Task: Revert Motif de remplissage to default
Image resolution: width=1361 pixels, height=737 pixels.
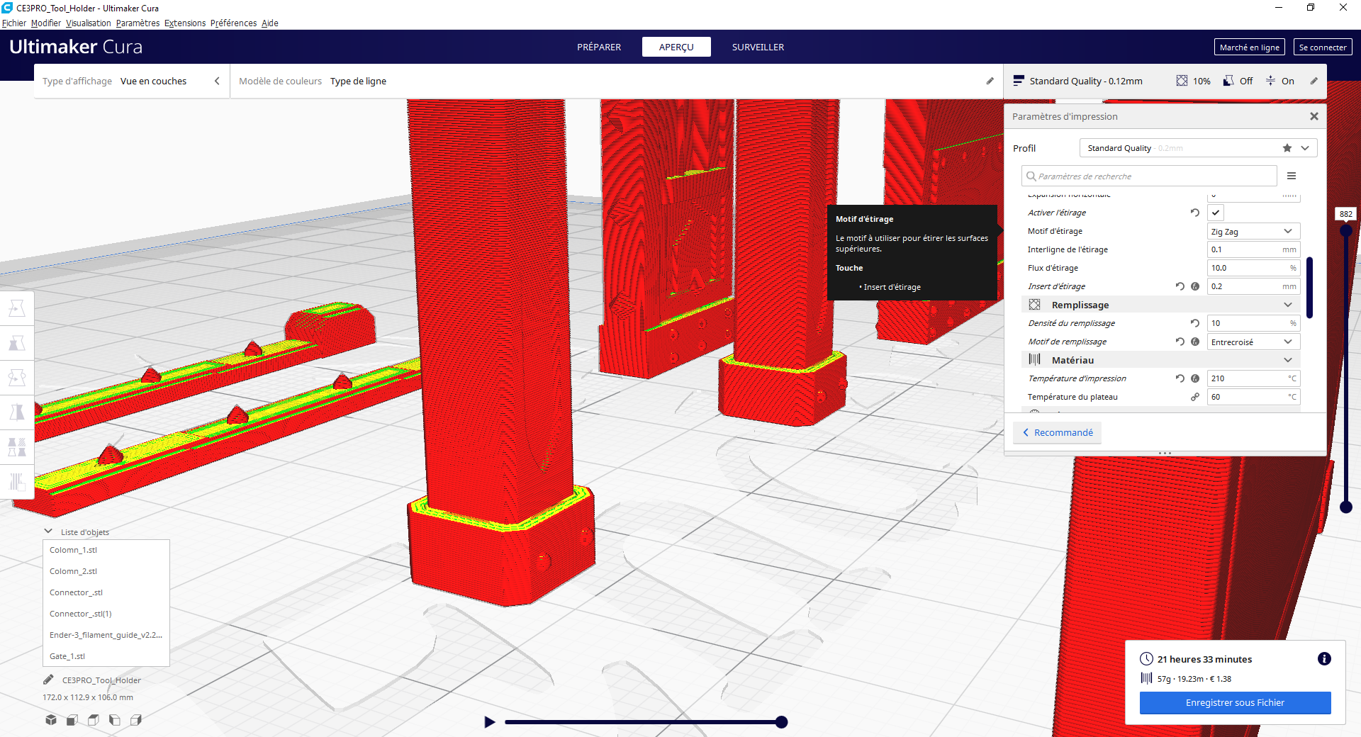Action: (x=1180, y=342)
